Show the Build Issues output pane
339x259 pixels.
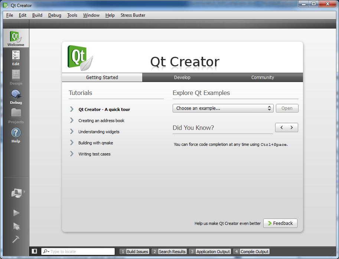pos(134,252)
